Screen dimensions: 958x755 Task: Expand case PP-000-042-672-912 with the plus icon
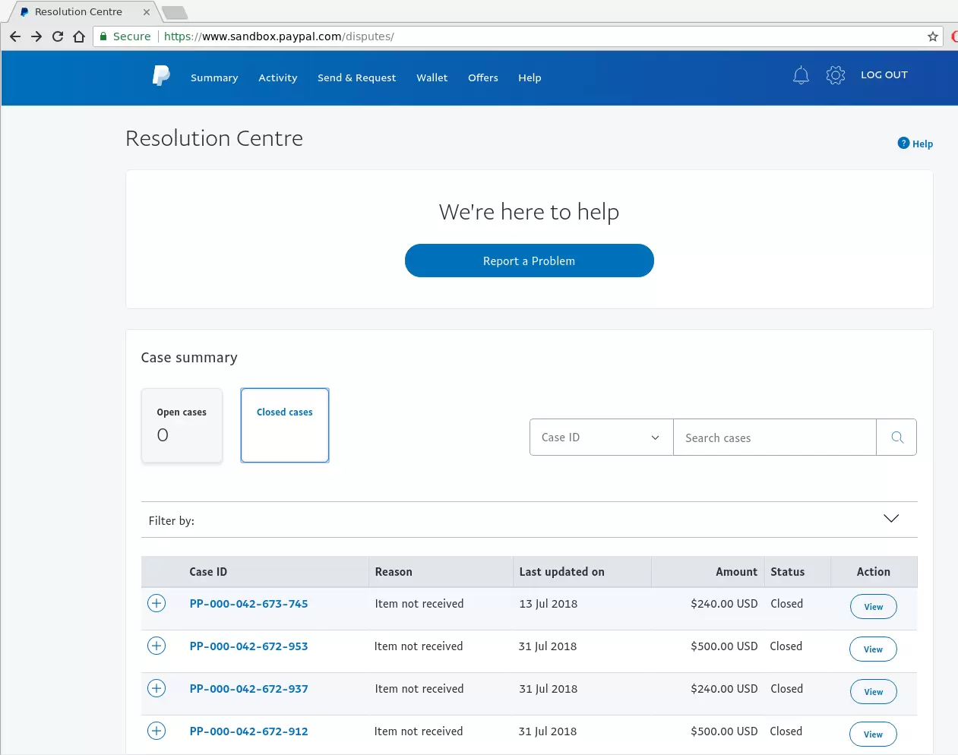[x=157, y=730]
